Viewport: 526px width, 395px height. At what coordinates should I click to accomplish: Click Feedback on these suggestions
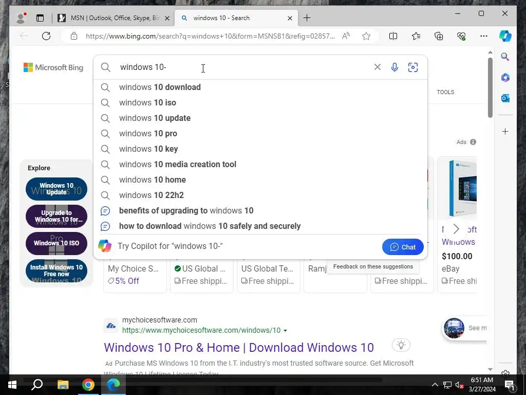(373, 267)
